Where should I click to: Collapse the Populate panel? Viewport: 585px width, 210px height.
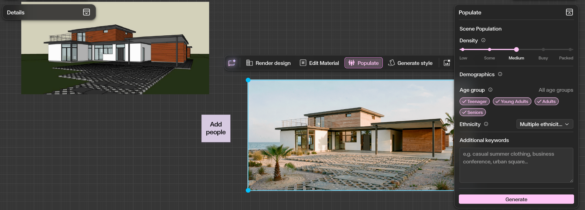569,12
